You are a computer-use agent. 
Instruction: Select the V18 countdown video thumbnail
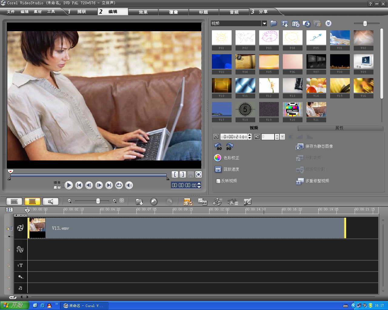(x=245, y=110)
